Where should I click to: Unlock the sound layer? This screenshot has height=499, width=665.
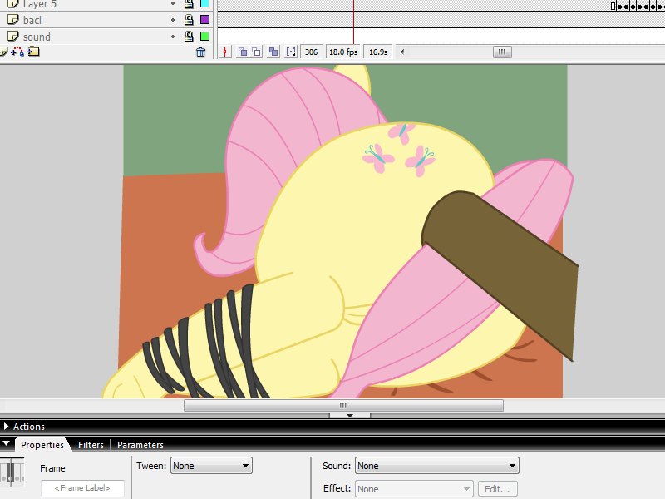point(189,37)
